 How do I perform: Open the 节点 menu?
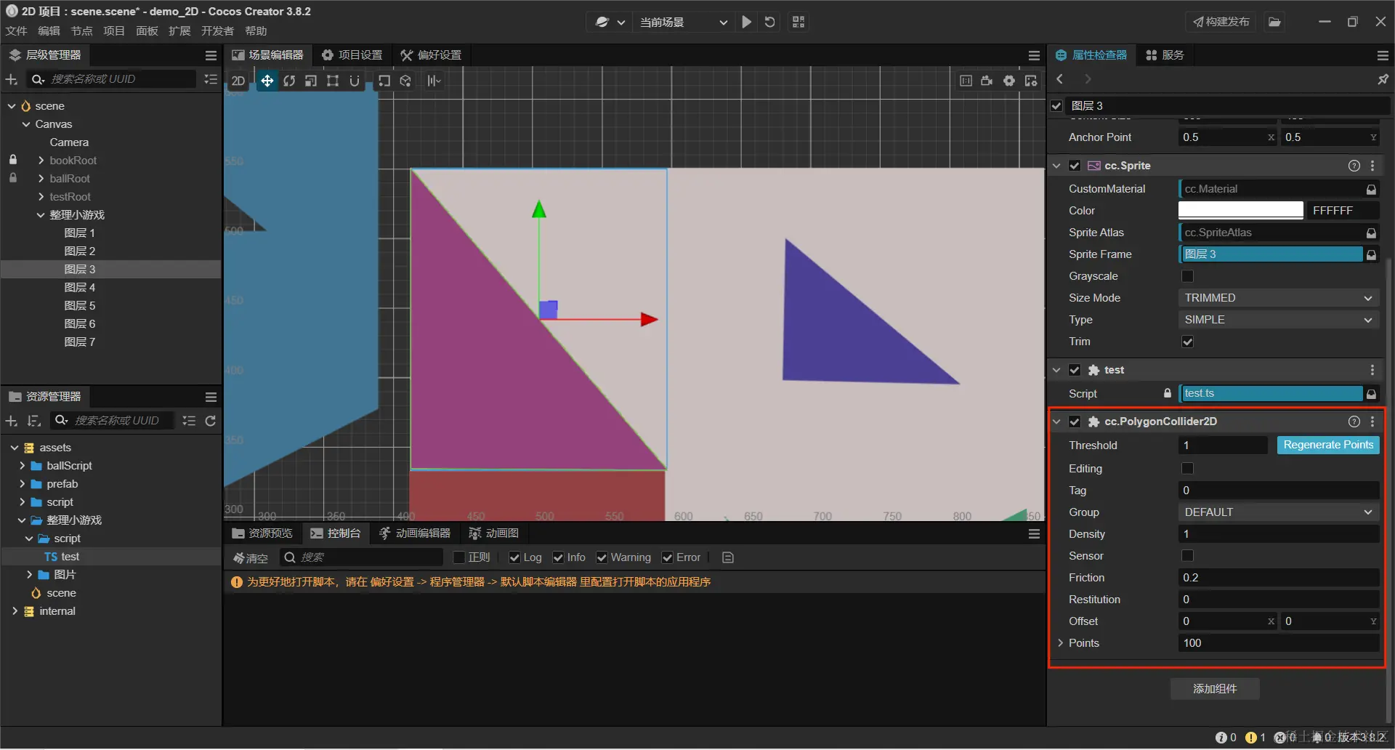(x=81, y=31)
